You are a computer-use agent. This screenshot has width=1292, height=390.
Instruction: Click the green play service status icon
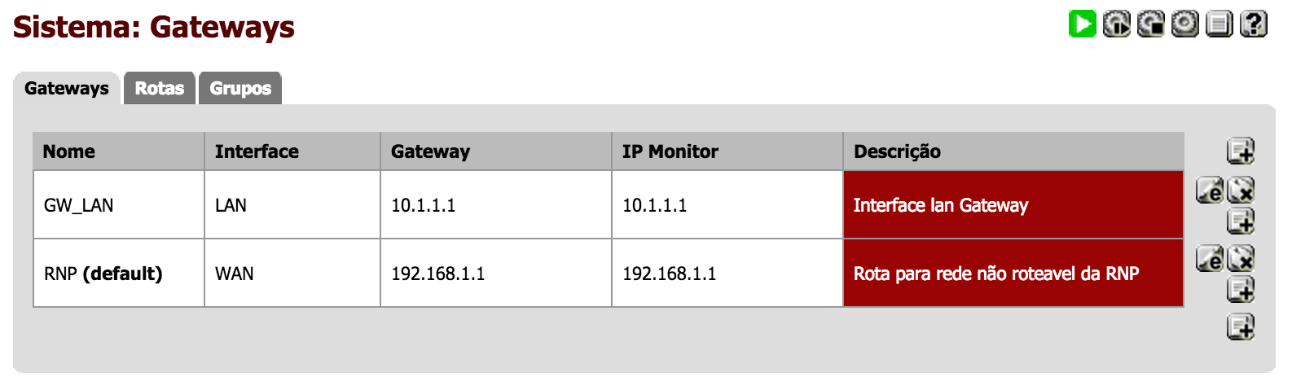coord(1082,24)
